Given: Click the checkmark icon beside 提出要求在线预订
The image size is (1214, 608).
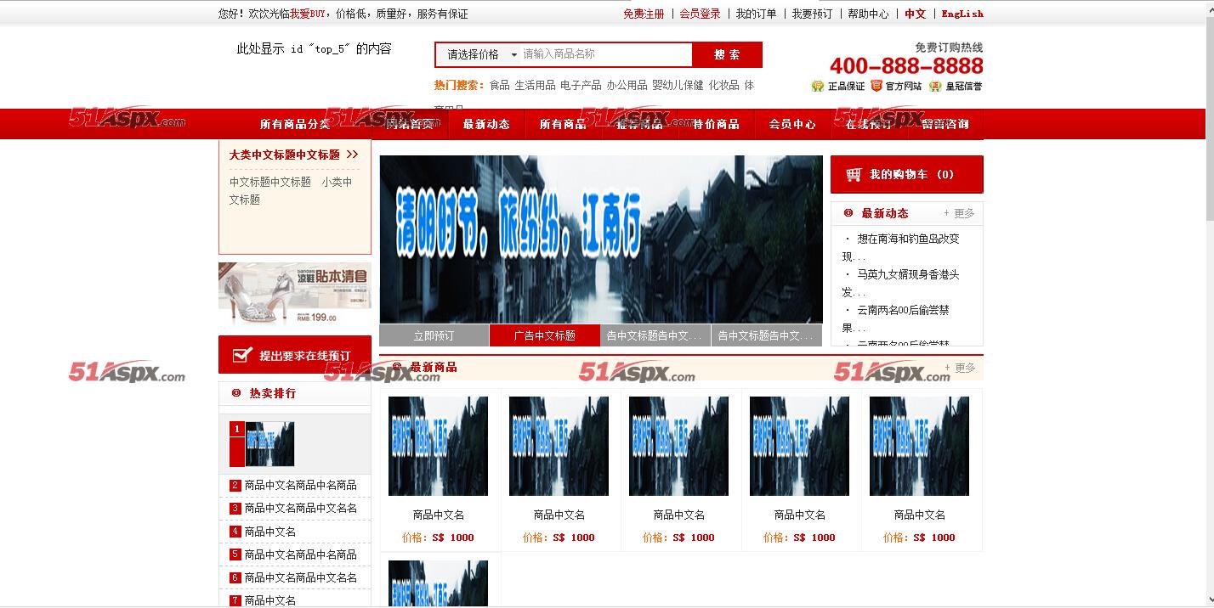Looking at the screenshot, I should coord(242,355).
